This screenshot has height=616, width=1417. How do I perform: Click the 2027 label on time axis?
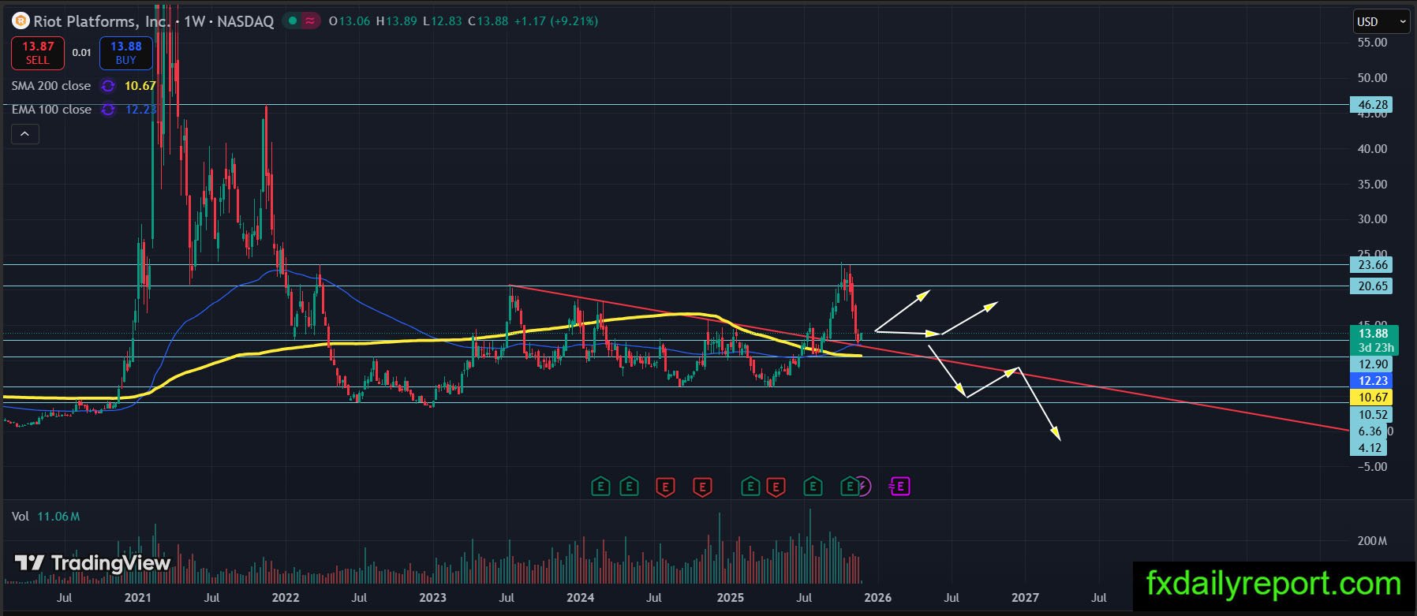point(1025,598)
